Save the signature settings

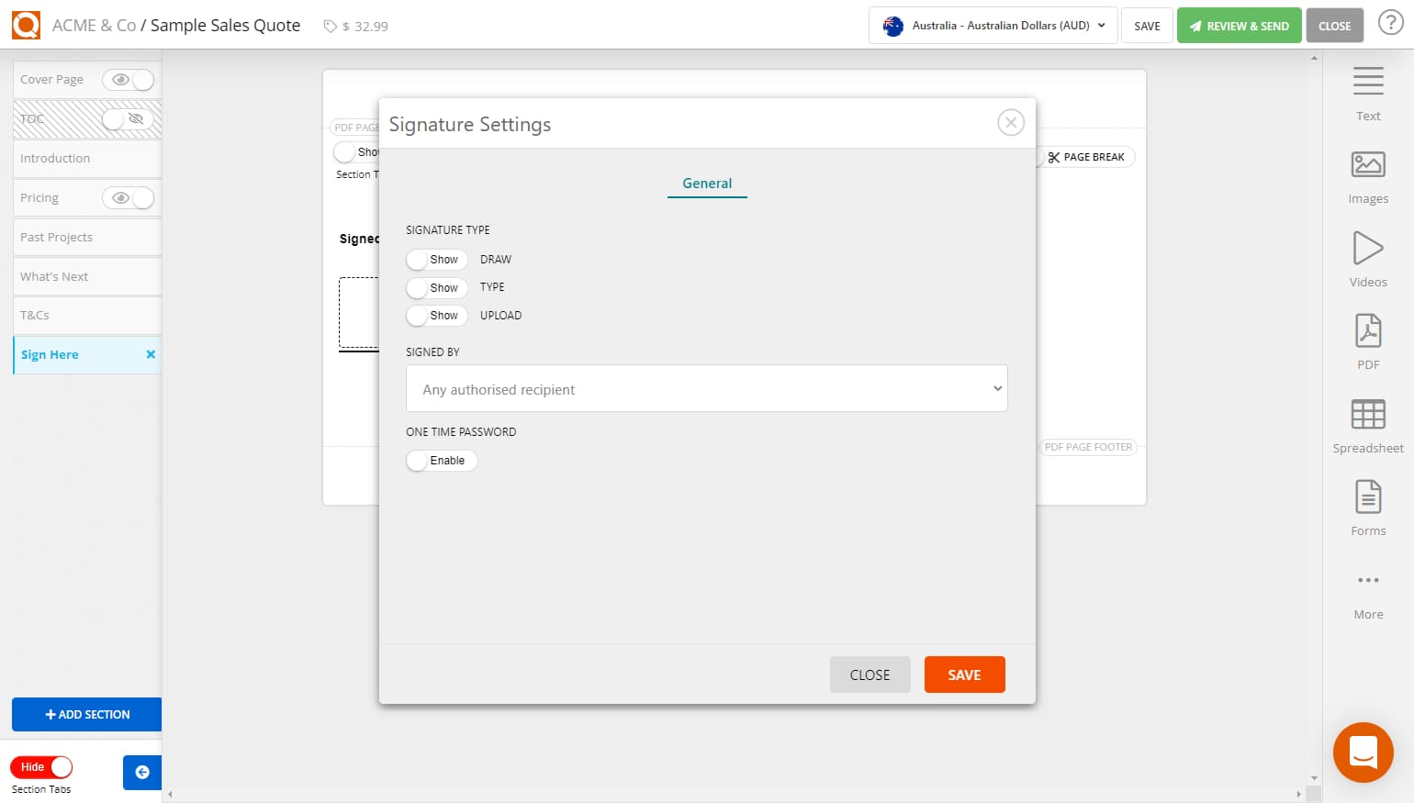coord(964,675)
